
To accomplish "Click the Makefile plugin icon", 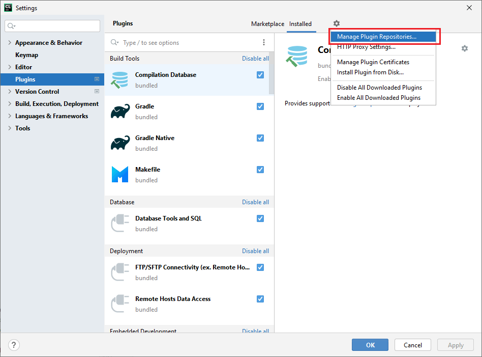I will pos(120,175).
